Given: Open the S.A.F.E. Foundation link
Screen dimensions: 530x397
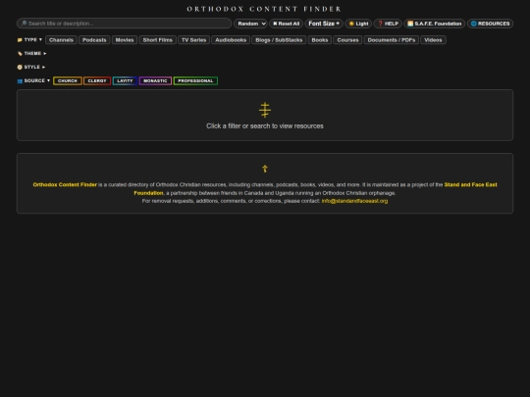Looking at the screenshot, I should 435,24.
